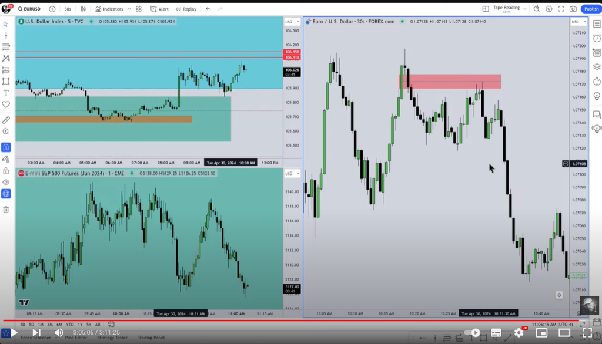
Task: Open the EURUSD symbol search
Action: (29, 9)
